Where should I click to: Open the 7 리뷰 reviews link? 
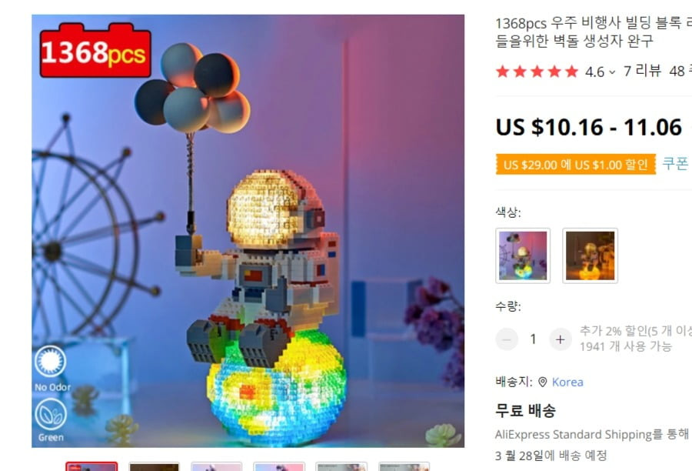pos(642,71)
